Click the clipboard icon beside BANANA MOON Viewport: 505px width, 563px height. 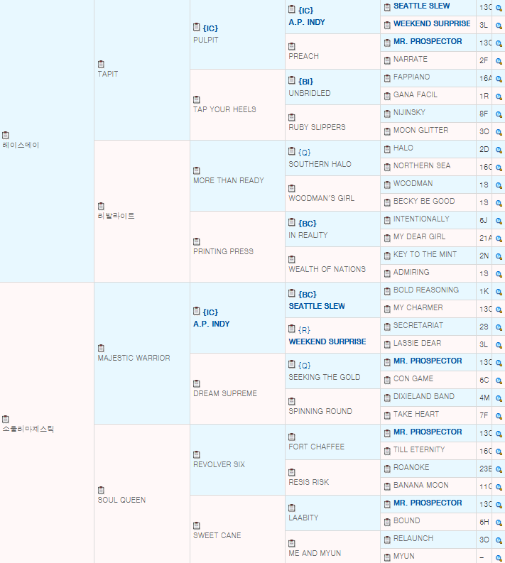tap(387, 486)
